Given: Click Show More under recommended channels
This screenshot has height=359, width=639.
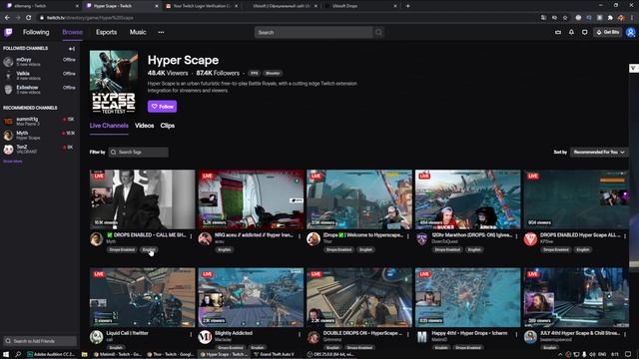Looking at the screenshot, I should coord(13,162).
